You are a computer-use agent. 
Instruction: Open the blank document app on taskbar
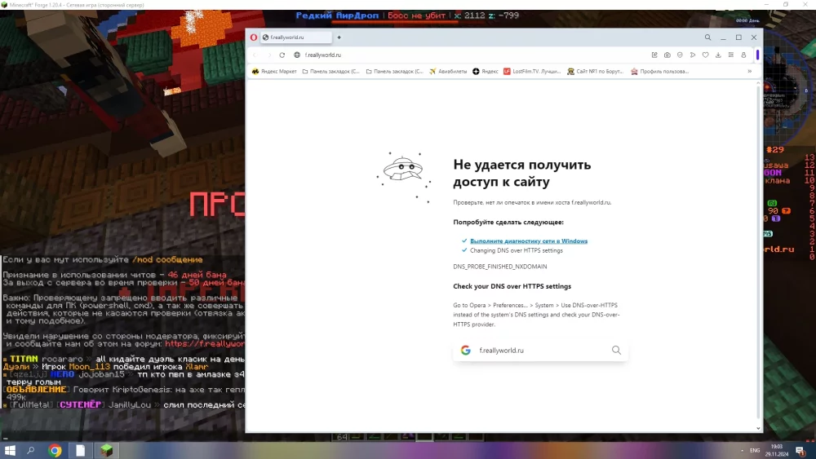tap(80, 450)
